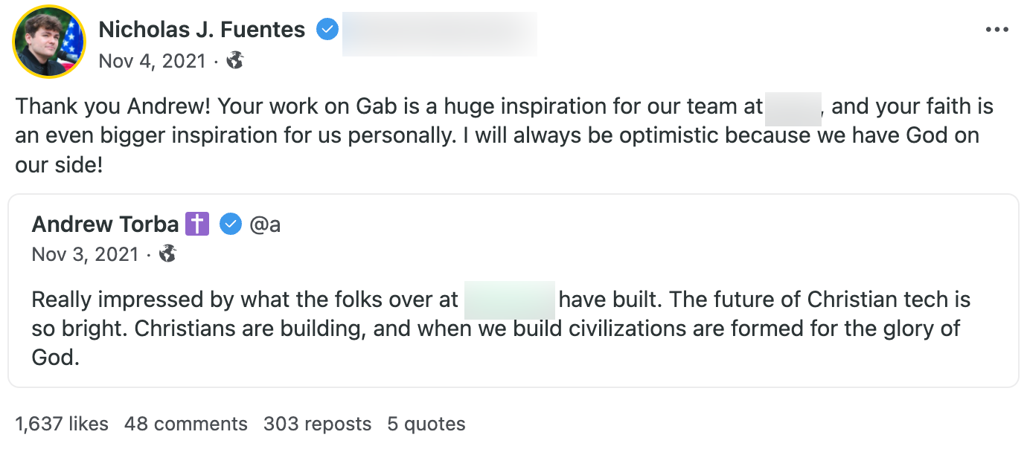Screen dimensions: 1027x449
Task: Click the blue verified badge next to Nicholas
Action: [326, 29]
